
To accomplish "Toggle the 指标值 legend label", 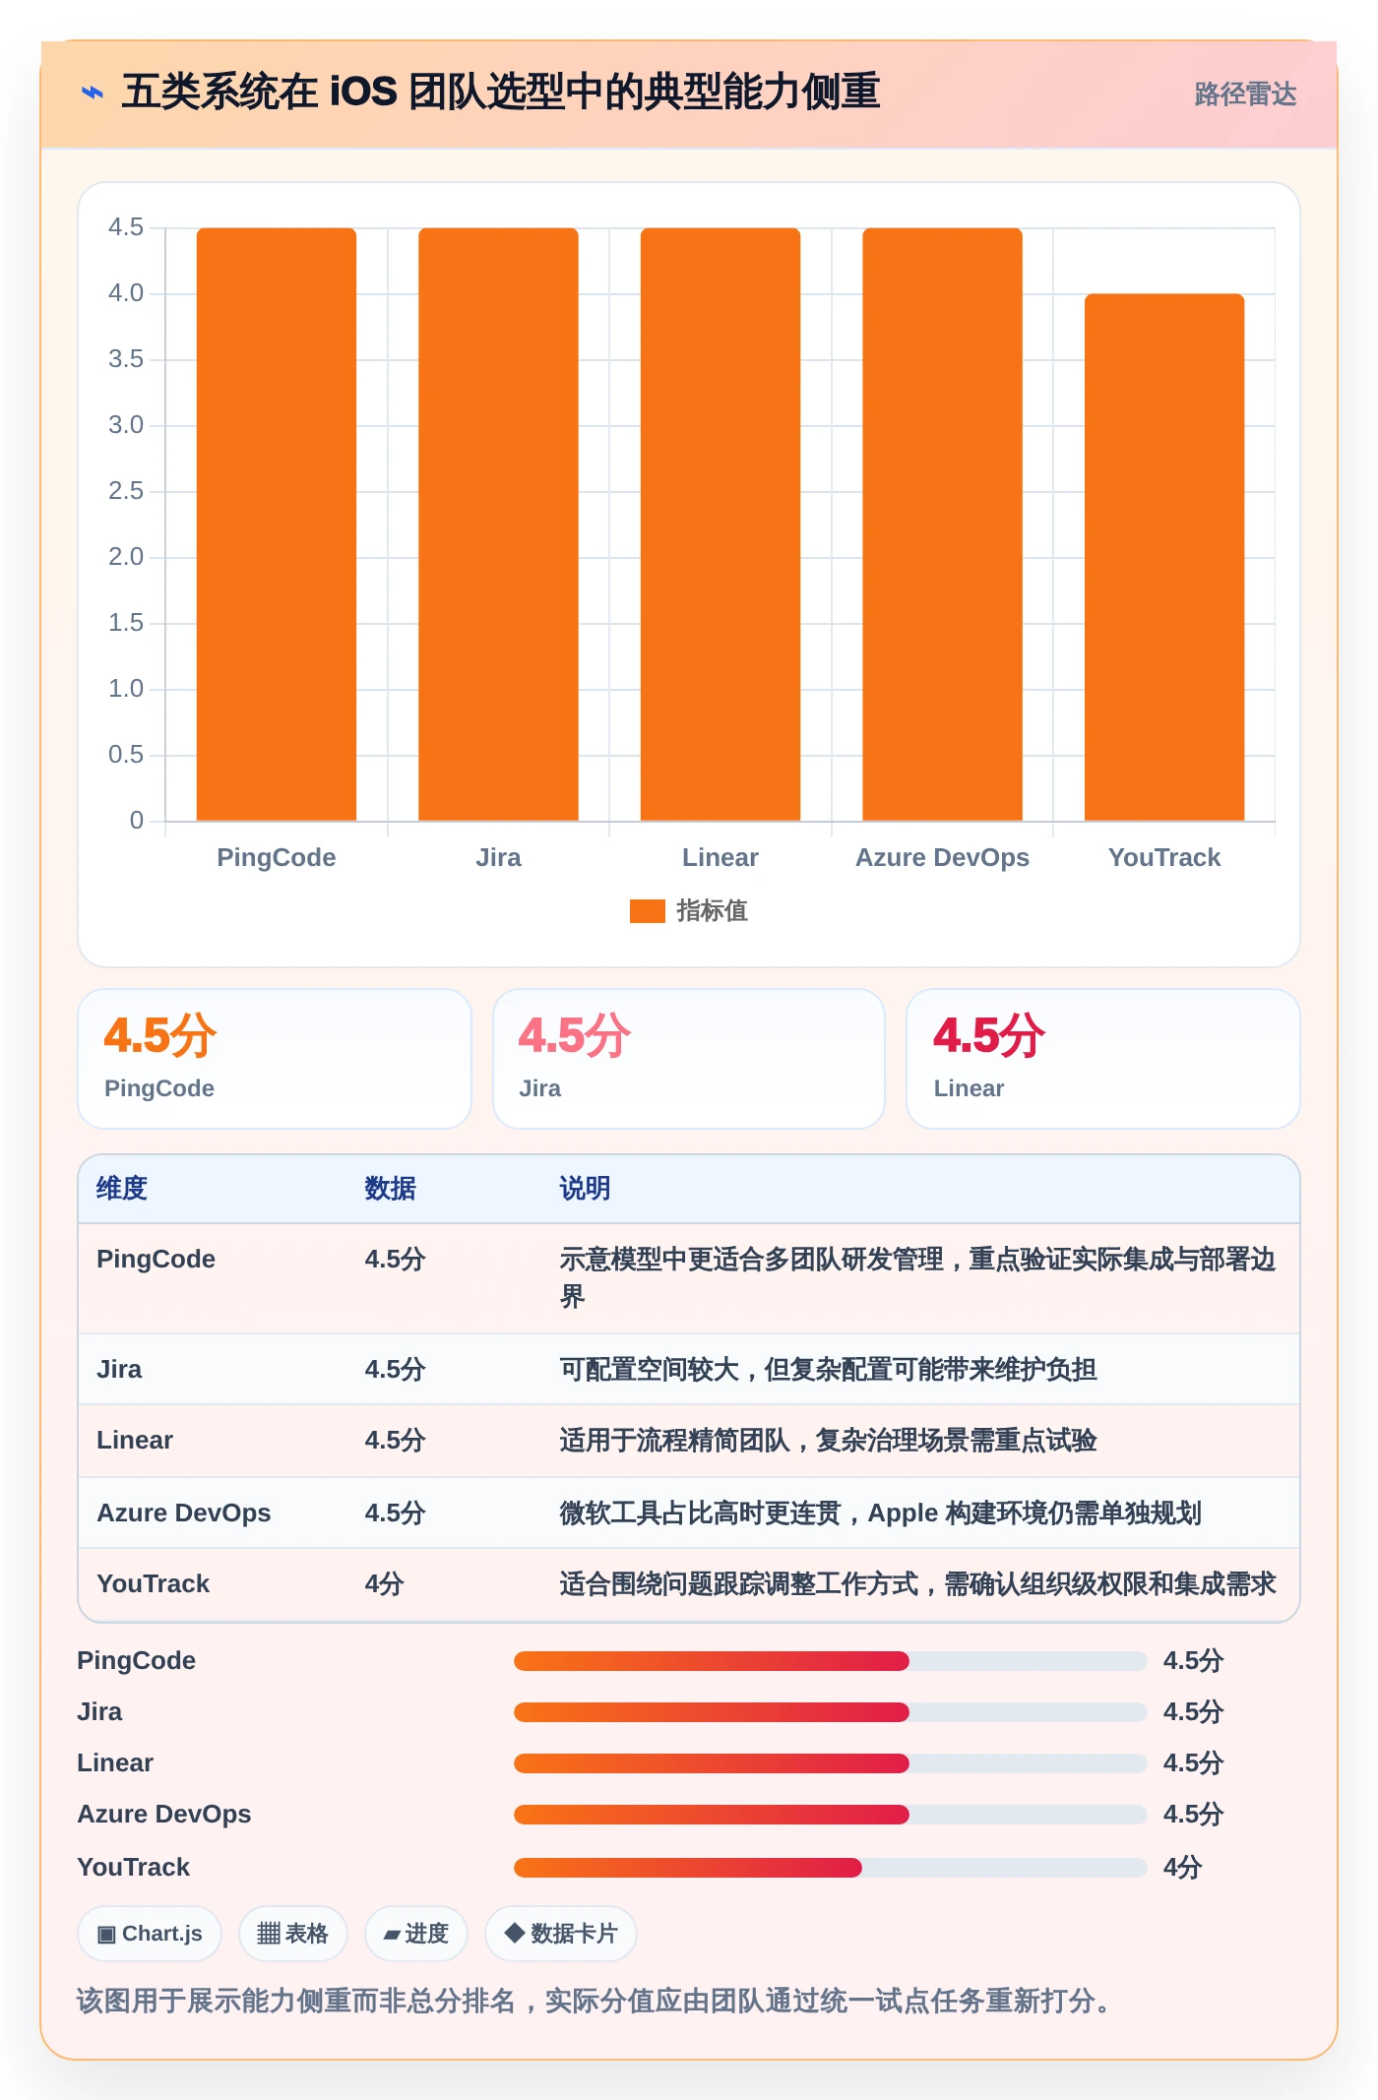I will coord(712,911).
